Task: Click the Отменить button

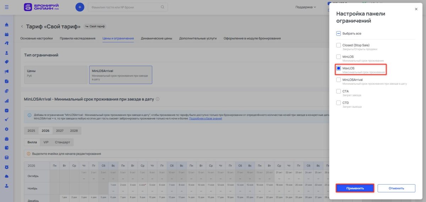Action: coord(396,188)
